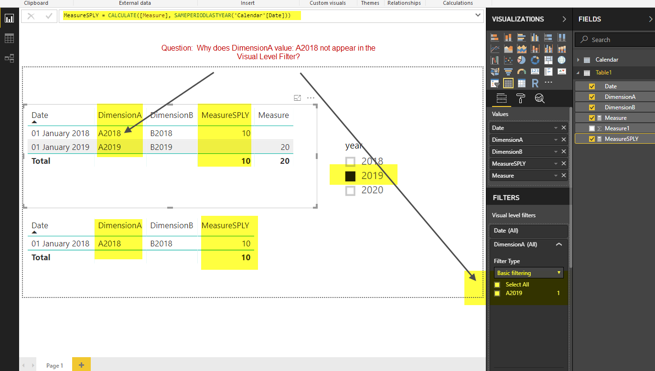
Task: Toggle Select All in DimensionA filter
Action: (497, 285)
